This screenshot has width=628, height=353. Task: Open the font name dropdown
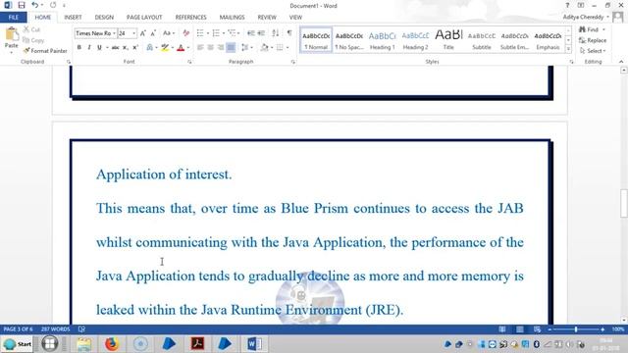click(x=115, y=33)
